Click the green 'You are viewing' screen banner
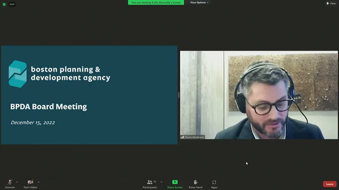Viewport: 339px width, 190px height. click(156, 3)
